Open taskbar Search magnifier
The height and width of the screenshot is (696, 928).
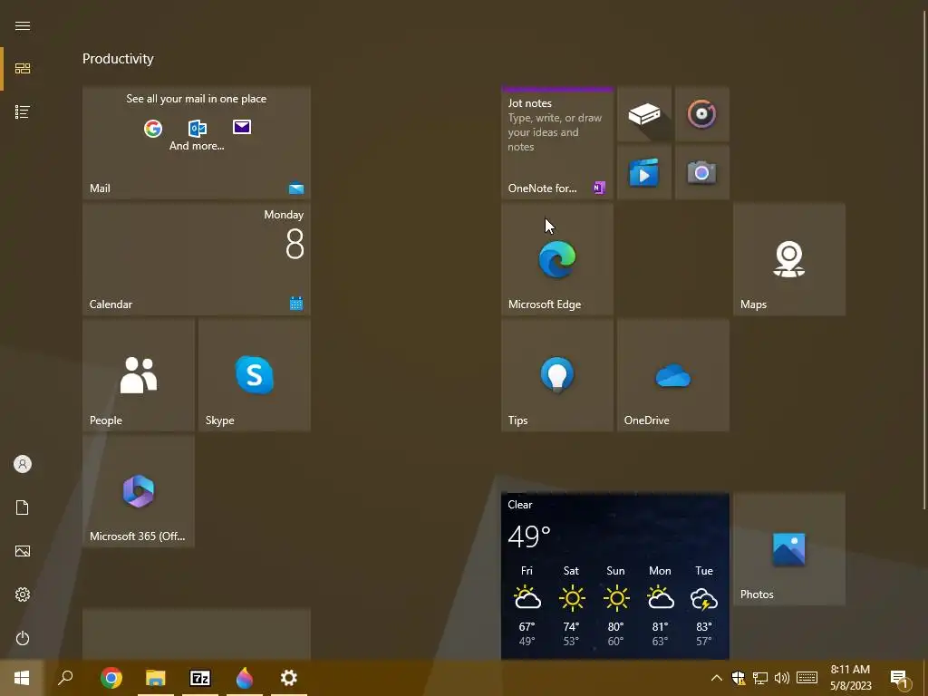point(65,678)
